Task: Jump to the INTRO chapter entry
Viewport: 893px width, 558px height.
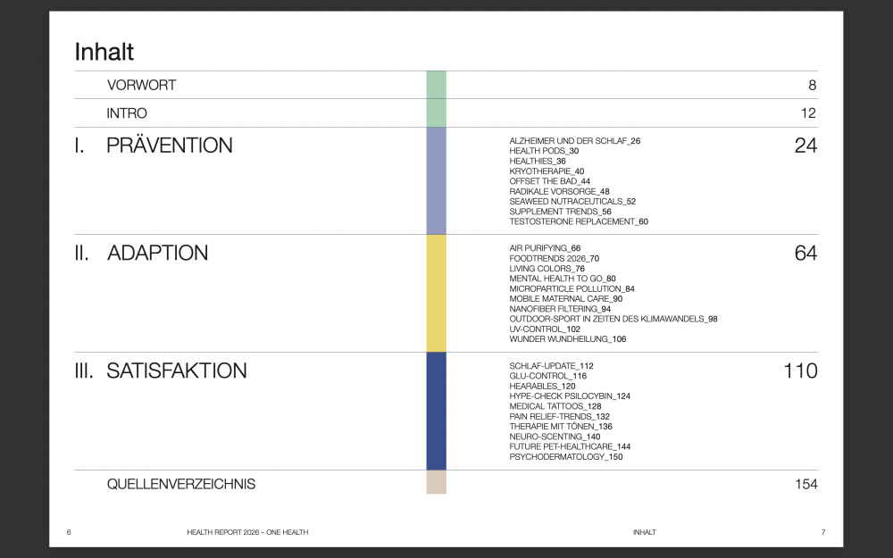Action: (127, 113)
